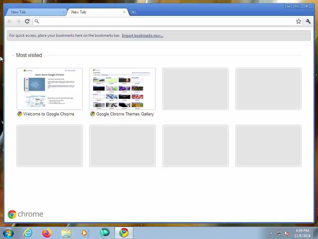Open Welcome to Google Chrome thumbnail
This screenshot has height=239, width=318.
tap(49, 89)
